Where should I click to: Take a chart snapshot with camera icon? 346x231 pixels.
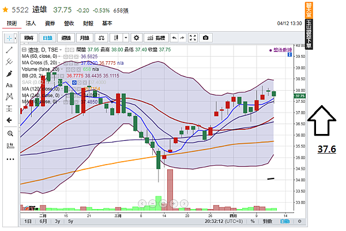(x=206, y=38)
